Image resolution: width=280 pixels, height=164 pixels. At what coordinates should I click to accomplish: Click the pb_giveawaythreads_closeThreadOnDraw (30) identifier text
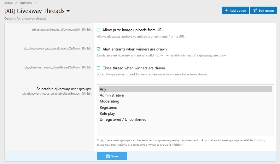coord(55,67)
